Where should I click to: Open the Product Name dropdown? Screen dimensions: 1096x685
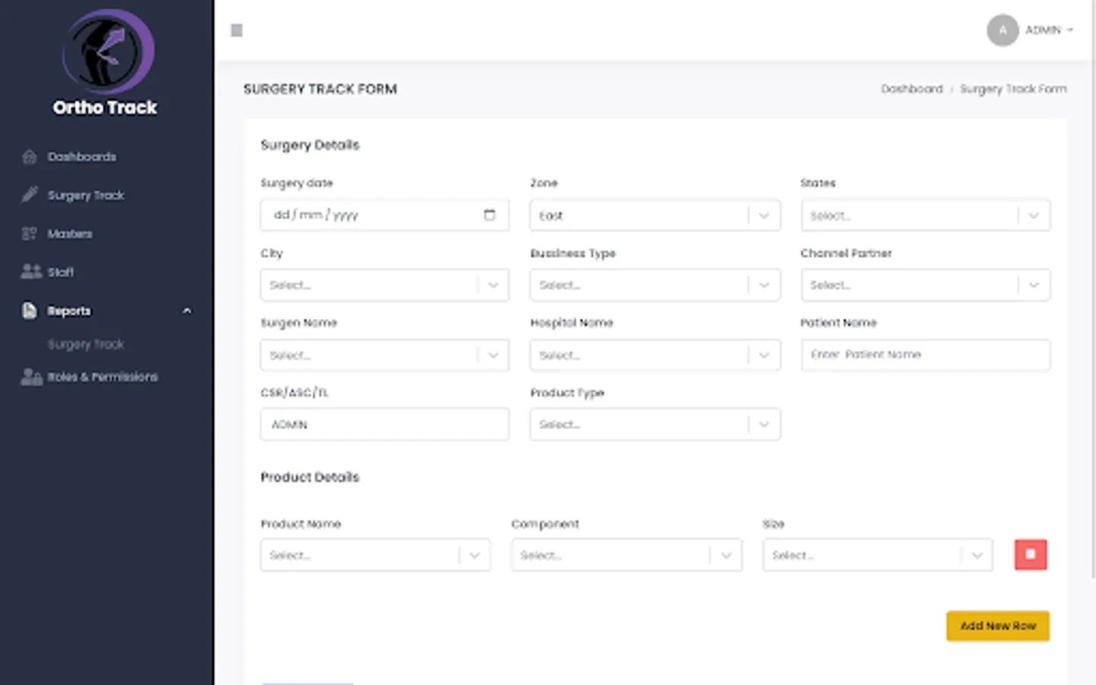coord(375,556)
